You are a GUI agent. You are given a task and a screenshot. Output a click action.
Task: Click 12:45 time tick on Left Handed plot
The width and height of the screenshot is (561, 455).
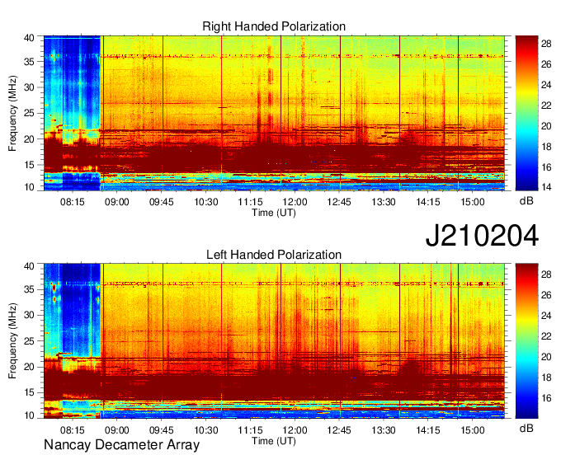339,429
